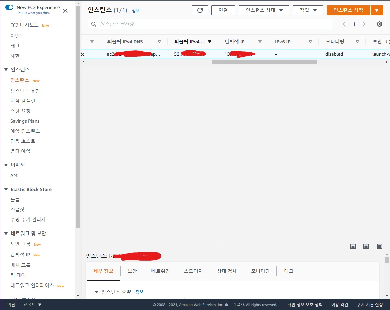Click the 인스턴스 시작 launch button
The width and height of the screenshot is (390, 310).
(x=348, y=10)
